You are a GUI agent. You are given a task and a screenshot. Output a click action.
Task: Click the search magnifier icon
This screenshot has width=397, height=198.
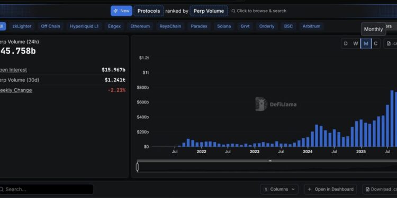pyautogui.click(x=233, y=11)
